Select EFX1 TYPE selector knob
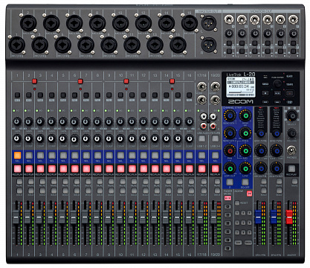Viewport: 310px width, 268px height. click(x=261, y=134)
